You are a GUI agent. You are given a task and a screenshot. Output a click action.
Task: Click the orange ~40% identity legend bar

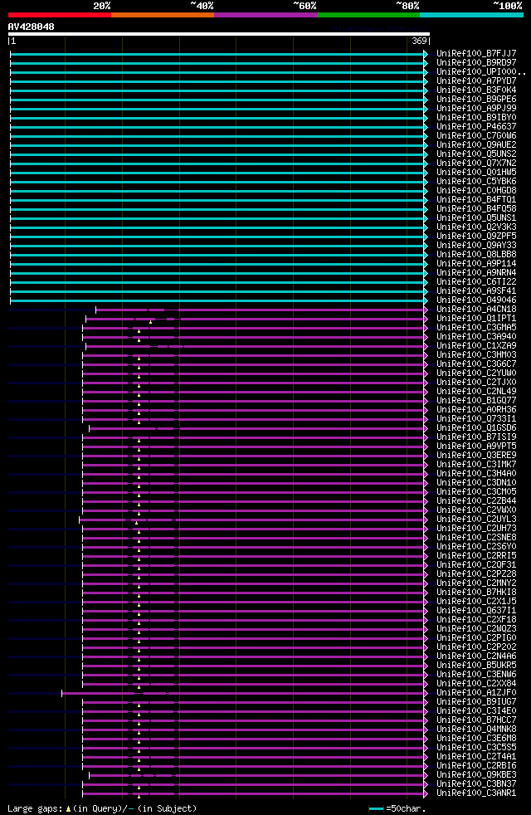[x=163, y=15]
